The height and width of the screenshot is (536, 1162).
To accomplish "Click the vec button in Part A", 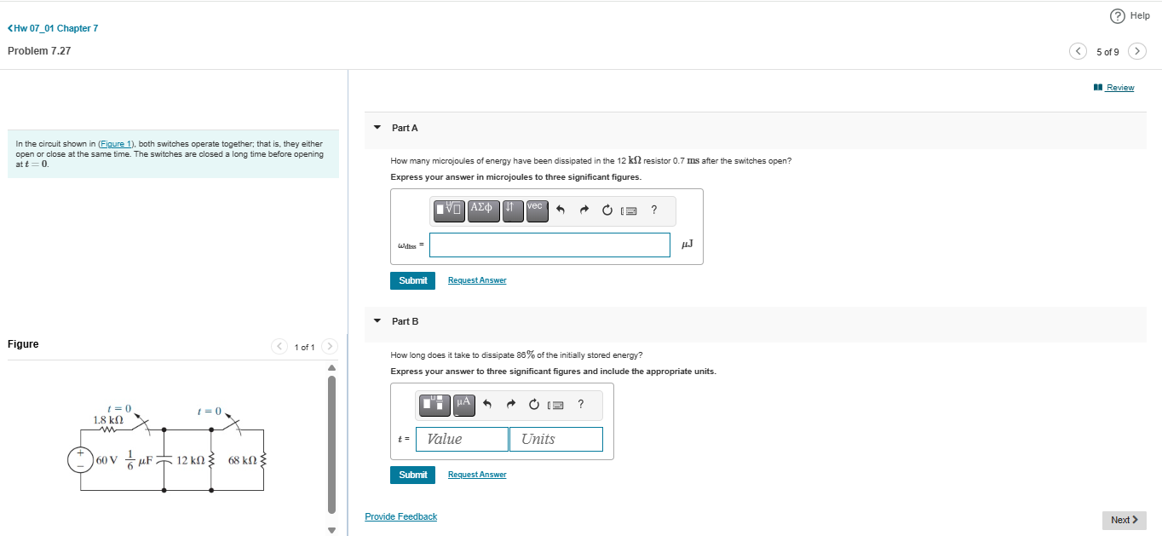I will [537, 210].
